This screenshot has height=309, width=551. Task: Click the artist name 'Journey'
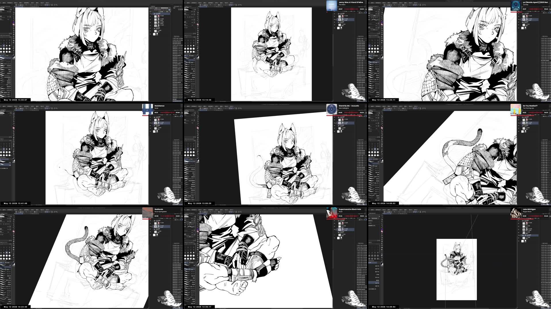[x=525, y=5]
